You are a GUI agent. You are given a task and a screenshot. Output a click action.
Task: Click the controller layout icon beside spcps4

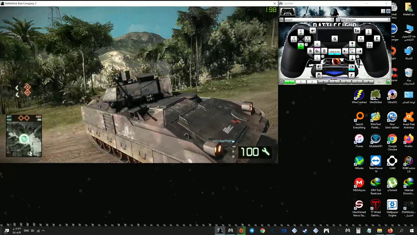281,20
